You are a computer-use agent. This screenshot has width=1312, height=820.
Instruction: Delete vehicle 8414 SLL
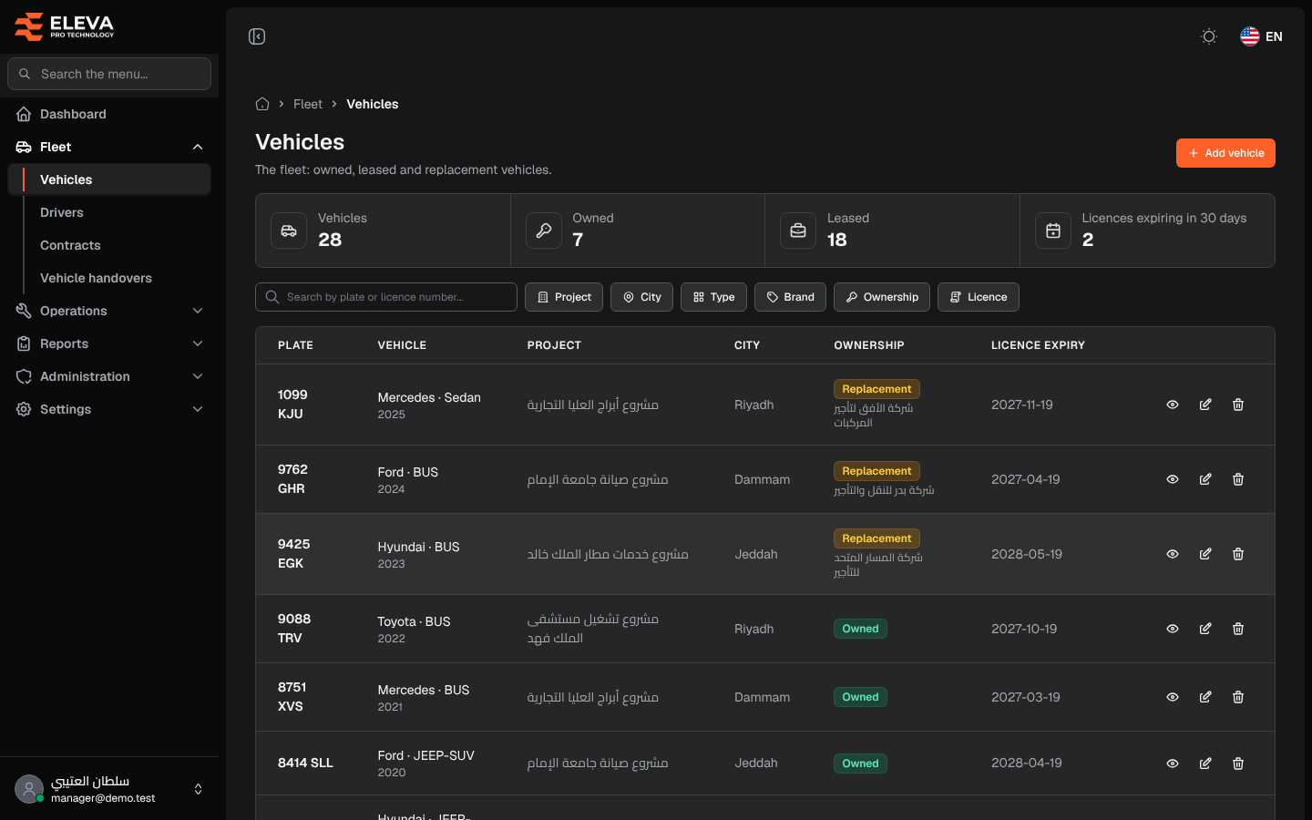(1238, 764)
